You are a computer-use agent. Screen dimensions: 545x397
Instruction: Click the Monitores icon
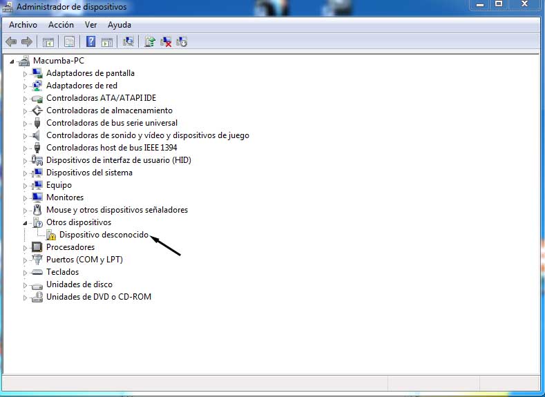tap(37, 197)
